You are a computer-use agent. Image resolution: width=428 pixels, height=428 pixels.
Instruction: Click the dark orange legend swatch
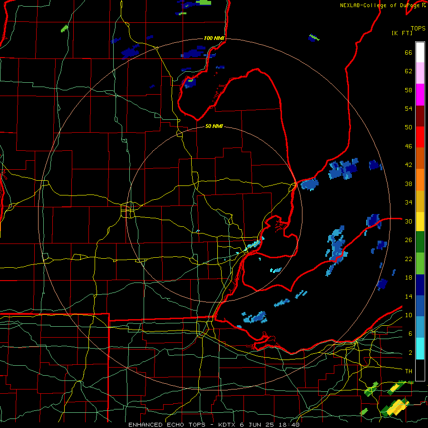(x=420, y=158)
